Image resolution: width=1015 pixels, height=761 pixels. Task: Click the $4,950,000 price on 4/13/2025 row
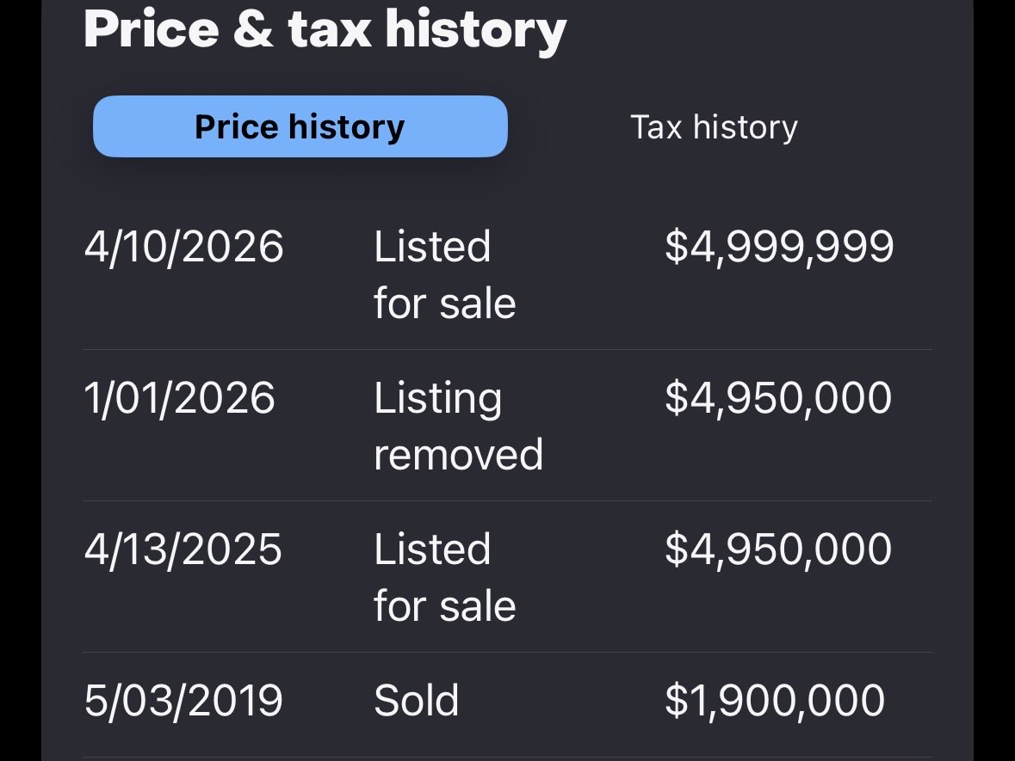(x=779, y=549)
